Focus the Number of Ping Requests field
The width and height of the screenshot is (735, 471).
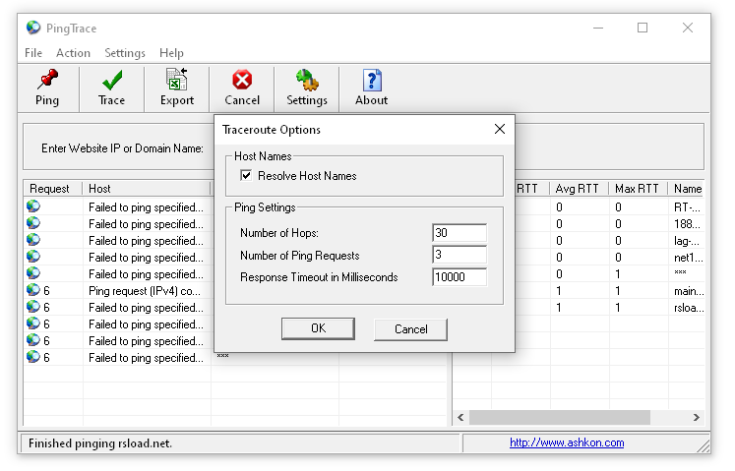[459, 255]
